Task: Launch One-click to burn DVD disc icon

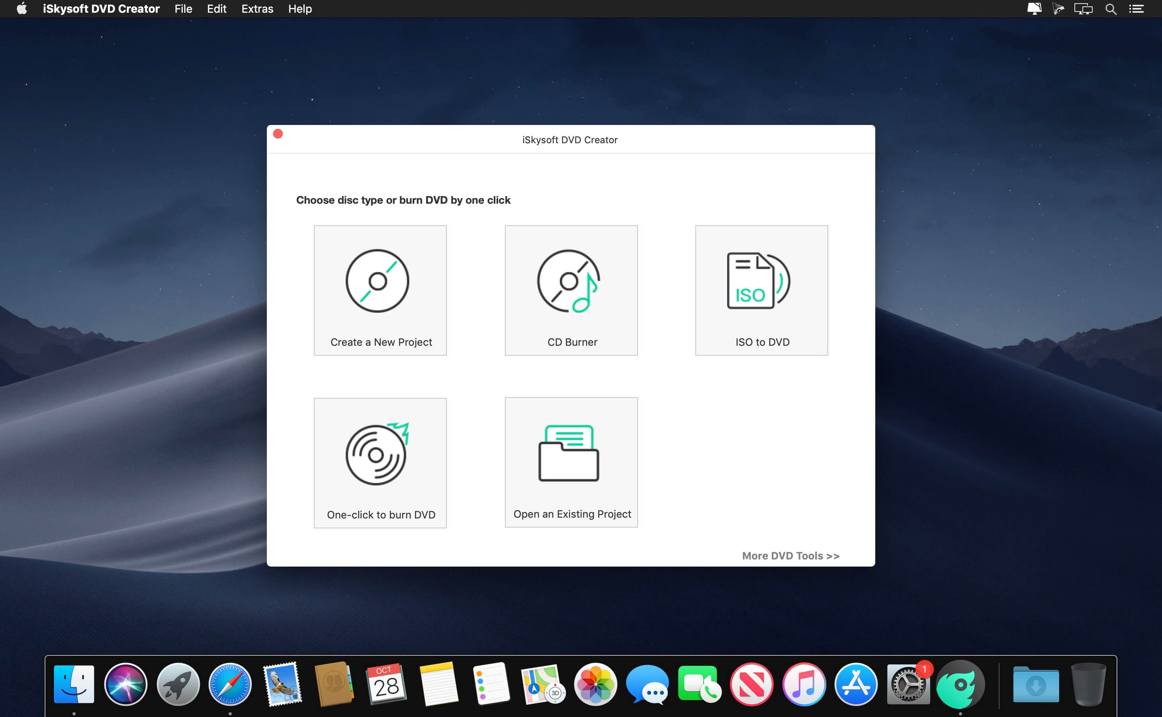Action: coord(377,453)
